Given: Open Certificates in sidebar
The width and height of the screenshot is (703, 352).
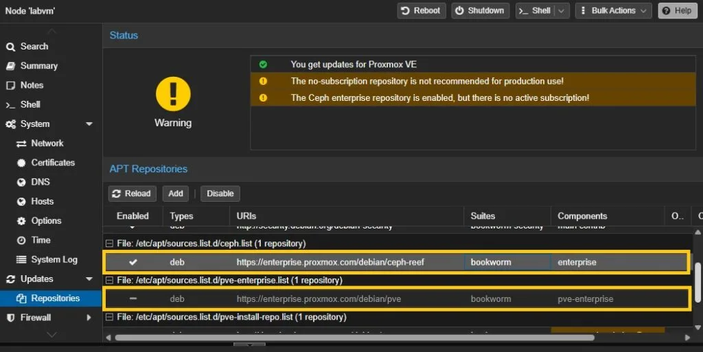Looking at the screenshot, I should [x=53, y=163].
